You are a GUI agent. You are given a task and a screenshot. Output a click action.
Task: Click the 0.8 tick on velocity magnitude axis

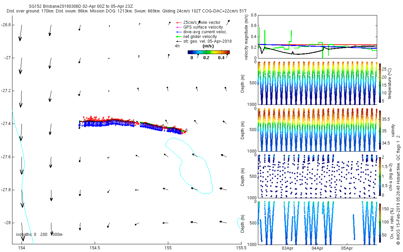tap(253, 15)
